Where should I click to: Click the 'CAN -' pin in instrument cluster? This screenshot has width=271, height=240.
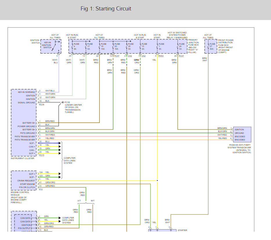[x=32, y=150]
